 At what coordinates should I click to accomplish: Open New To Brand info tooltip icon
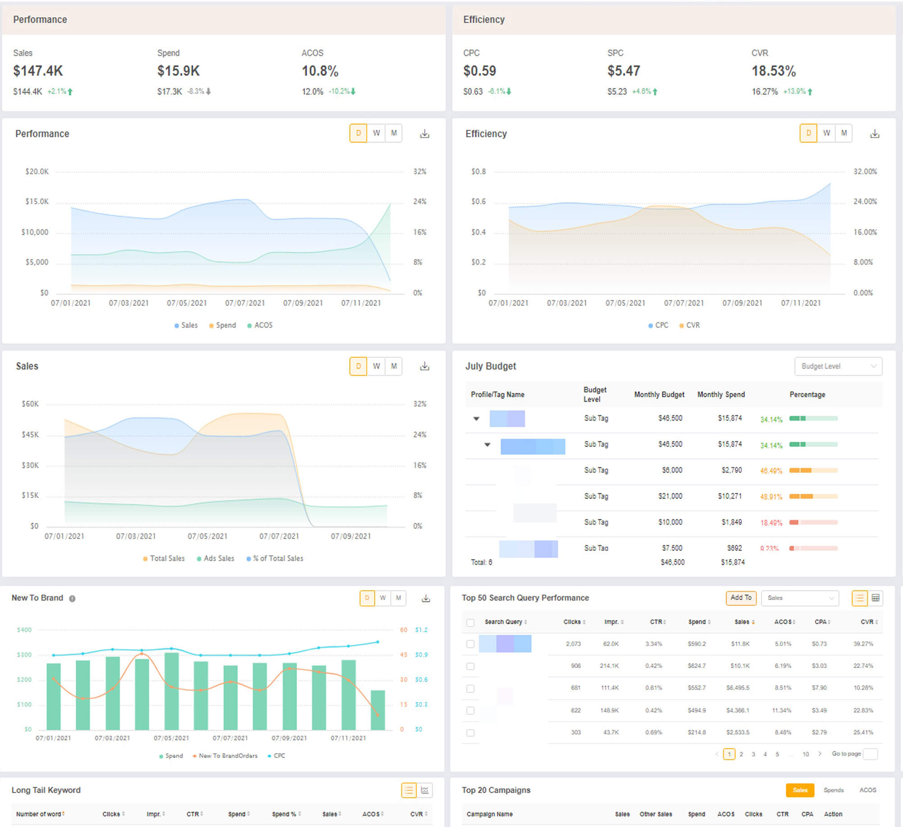tap(72, 599)
